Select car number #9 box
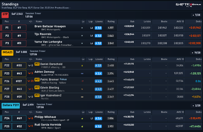The image size is (203, 132). click(x=19, y=36)
